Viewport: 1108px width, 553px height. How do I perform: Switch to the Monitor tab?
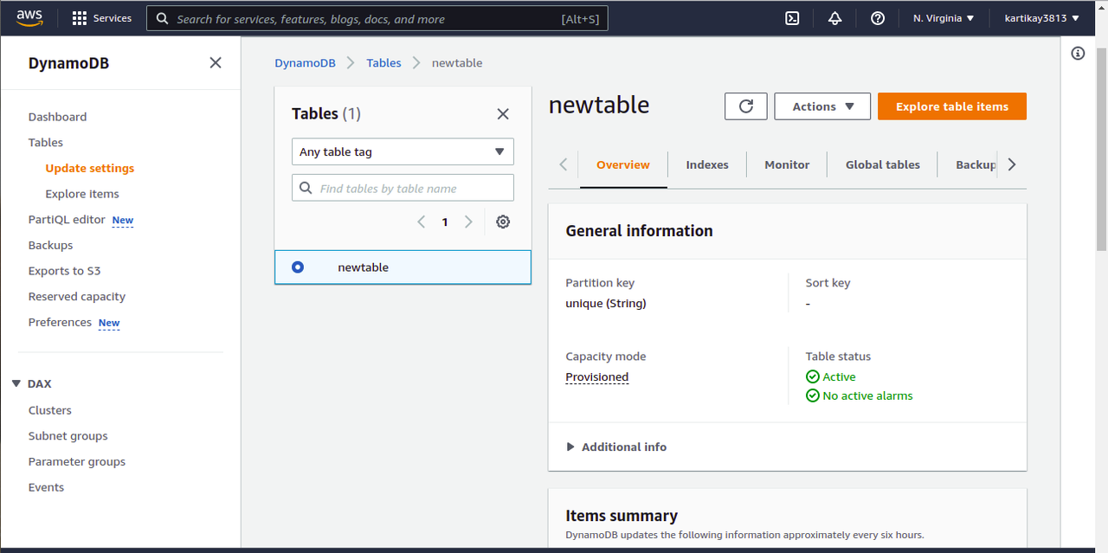click(787, 164)
